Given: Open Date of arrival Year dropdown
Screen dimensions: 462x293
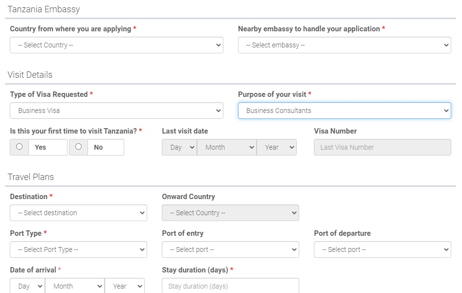Looking at the screenshot, I should pyautogui.click(x=125, y=286).
